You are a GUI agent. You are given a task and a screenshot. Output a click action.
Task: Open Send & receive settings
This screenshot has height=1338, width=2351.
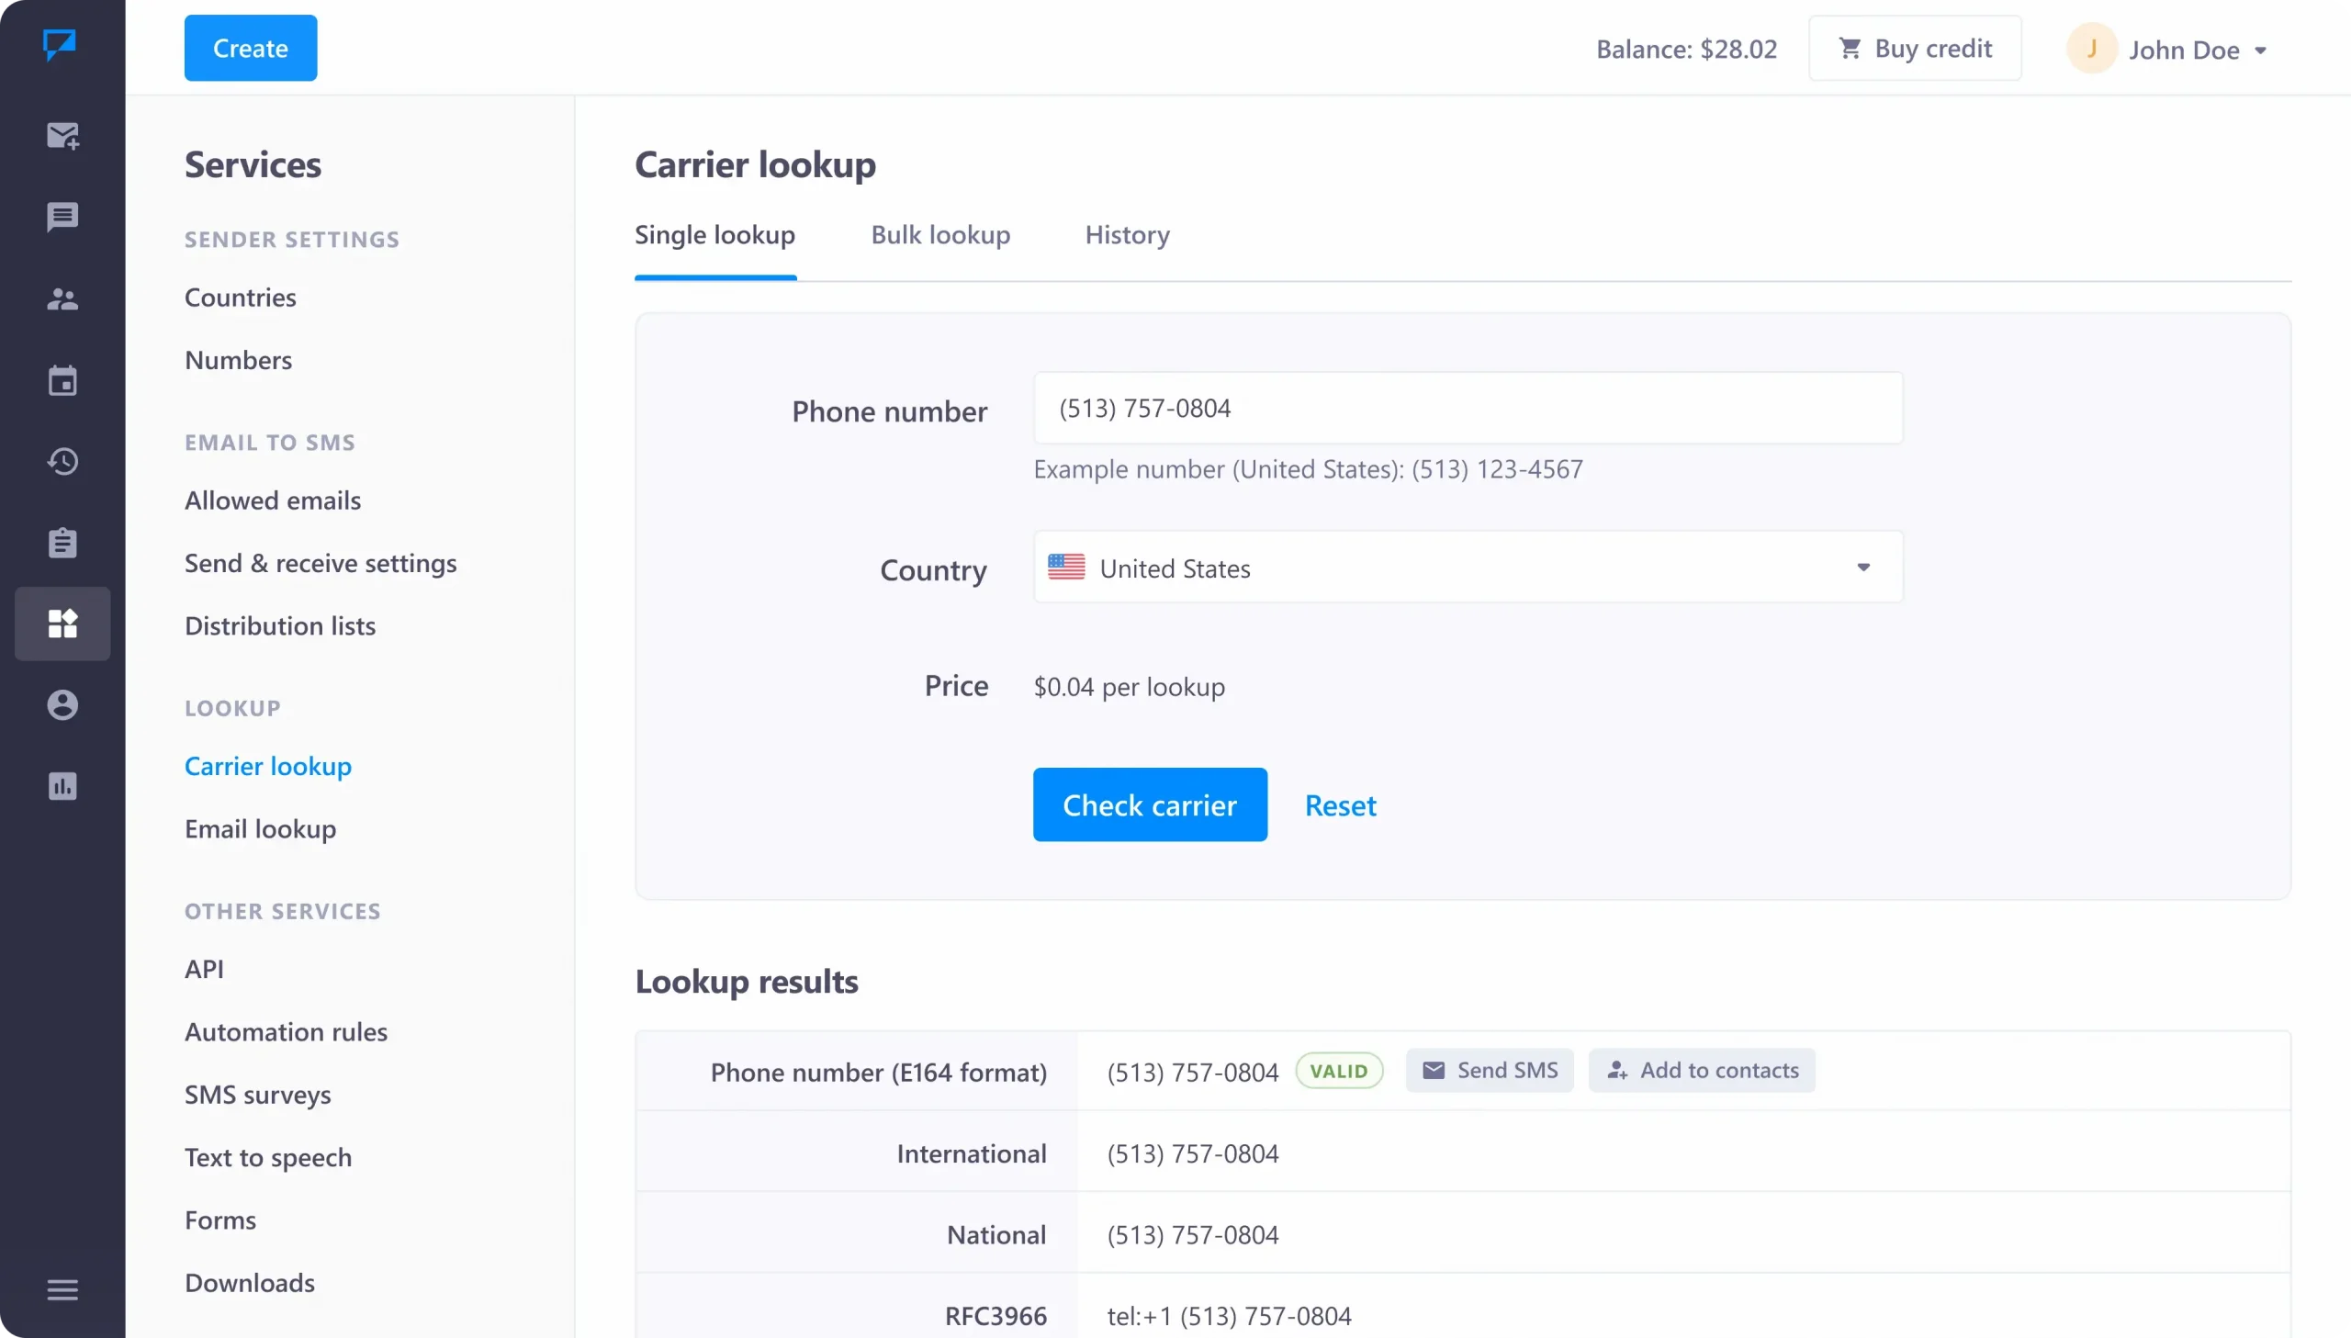pos(321,563)
